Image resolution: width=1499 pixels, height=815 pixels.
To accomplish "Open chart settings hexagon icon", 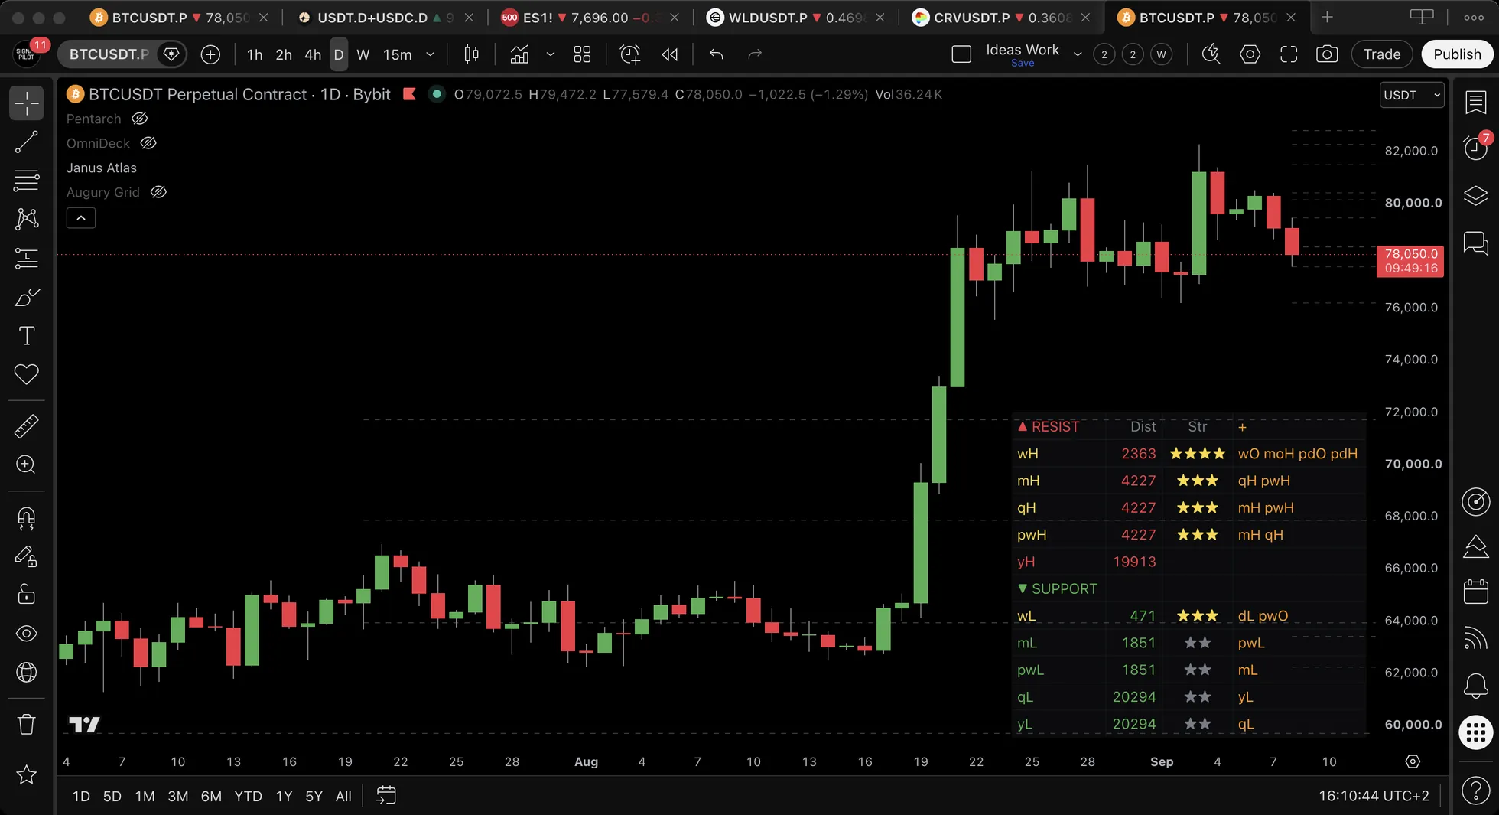I will [1250, 54].
